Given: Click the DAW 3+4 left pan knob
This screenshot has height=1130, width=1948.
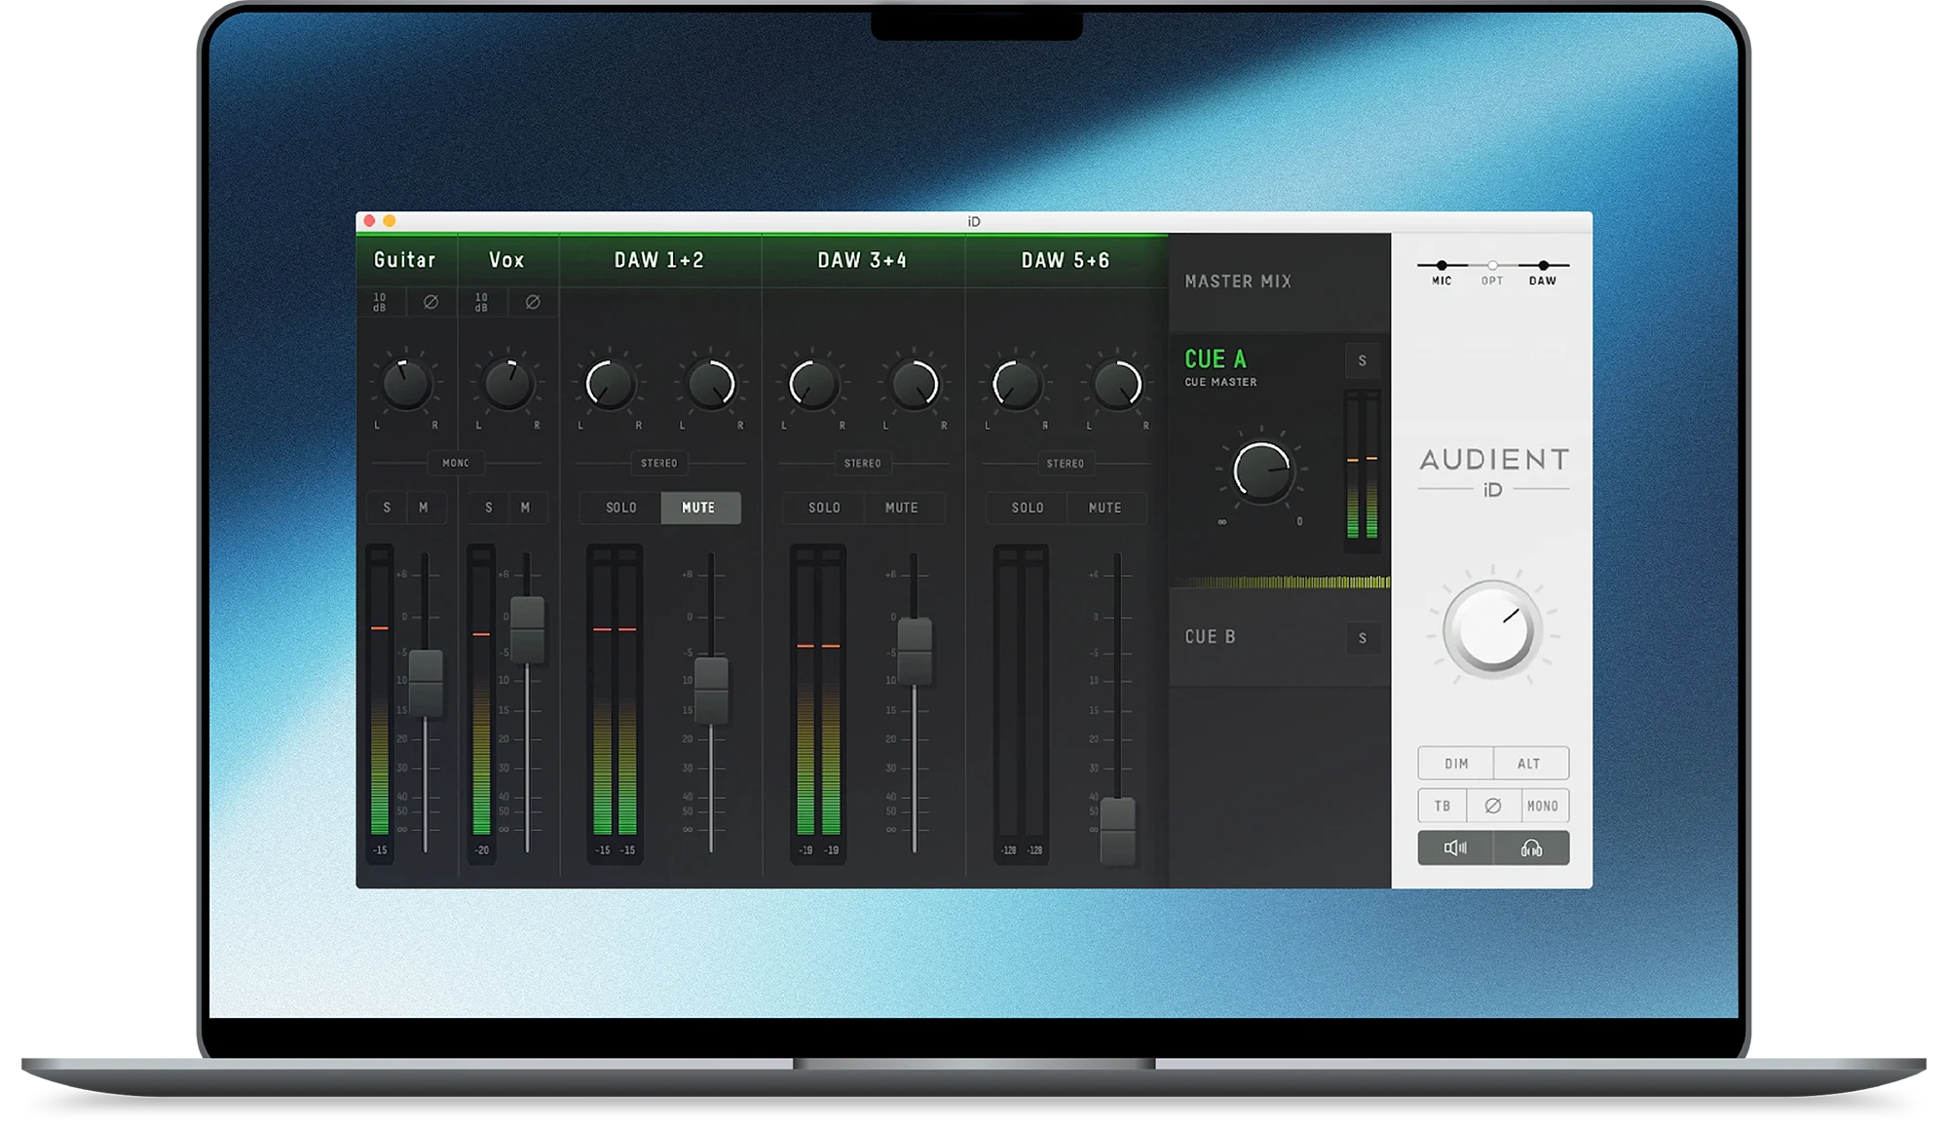Looking at the screenshot, I should coord(813,384).
